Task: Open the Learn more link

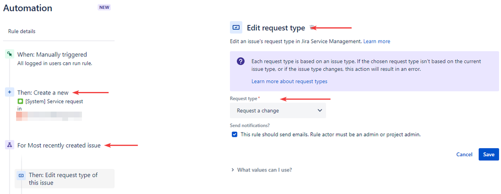Action: (x=377, y=41)
